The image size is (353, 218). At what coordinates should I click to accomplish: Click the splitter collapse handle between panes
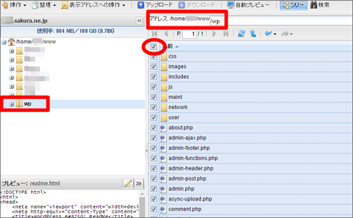(146, 150)
